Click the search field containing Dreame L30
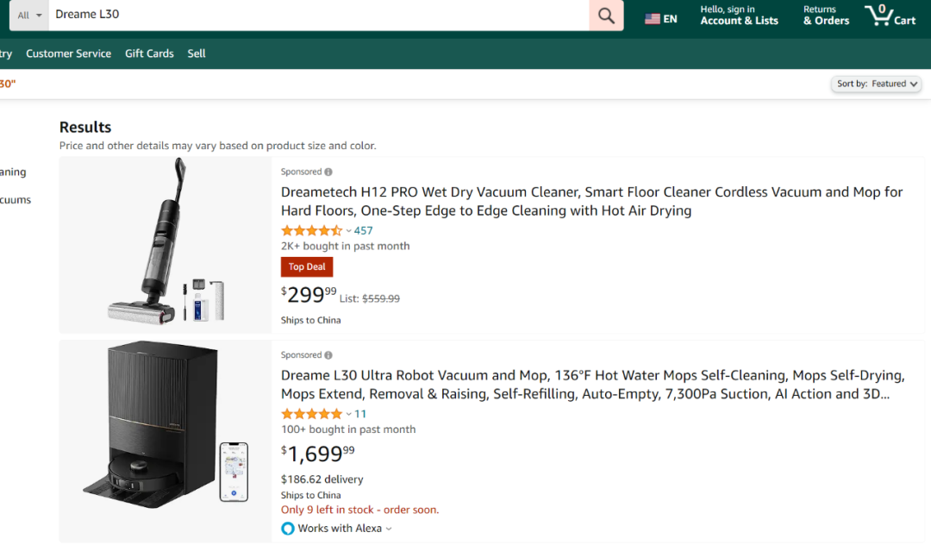 tap(319, 16)
